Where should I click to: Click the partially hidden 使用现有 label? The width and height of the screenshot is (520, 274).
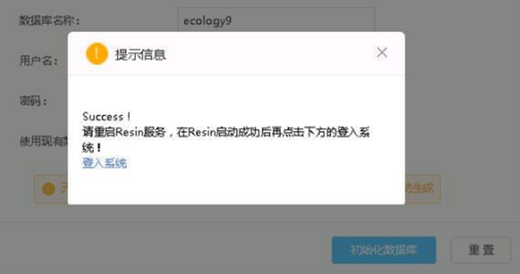(x=43, y=141)
